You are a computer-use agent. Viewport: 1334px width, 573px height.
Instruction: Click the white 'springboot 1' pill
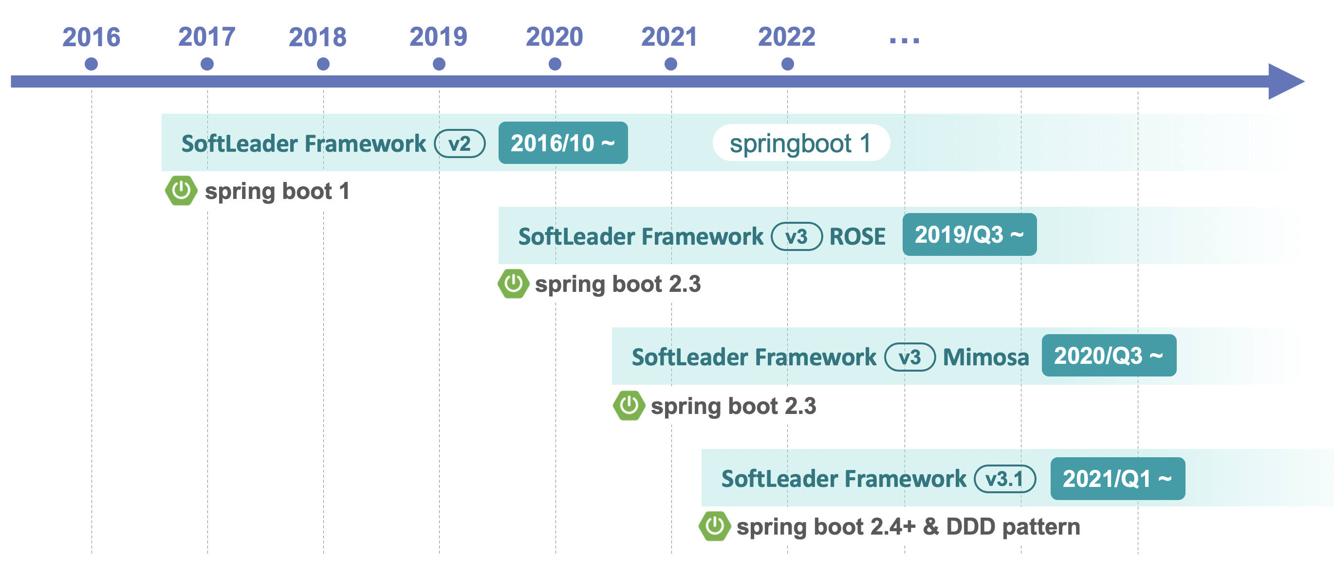800,143
